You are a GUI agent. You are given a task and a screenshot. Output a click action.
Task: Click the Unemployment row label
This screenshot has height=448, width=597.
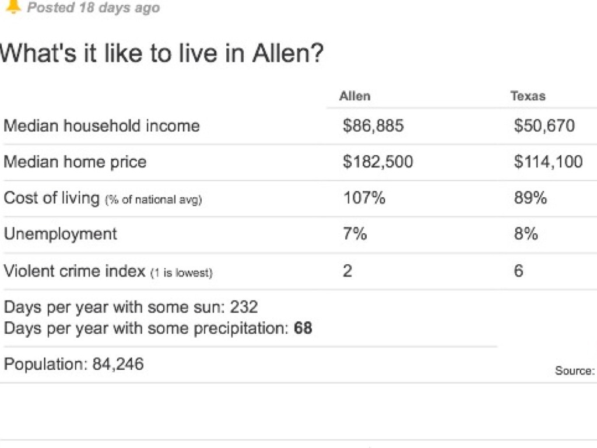pyautogui.click(x=60, y=235)
